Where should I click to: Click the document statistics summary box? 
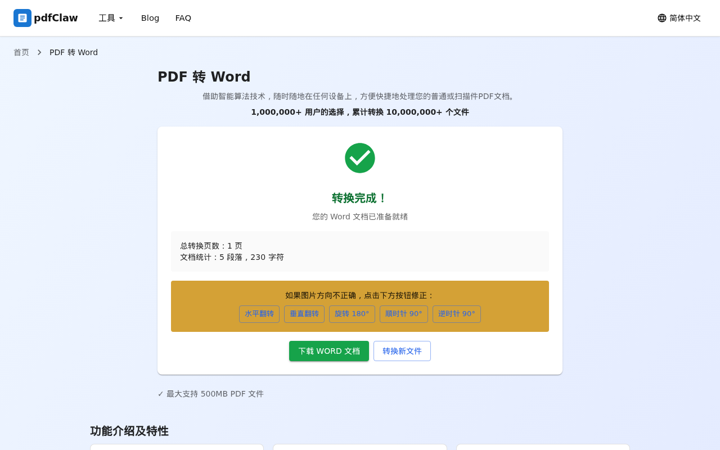tap(360, 251)
